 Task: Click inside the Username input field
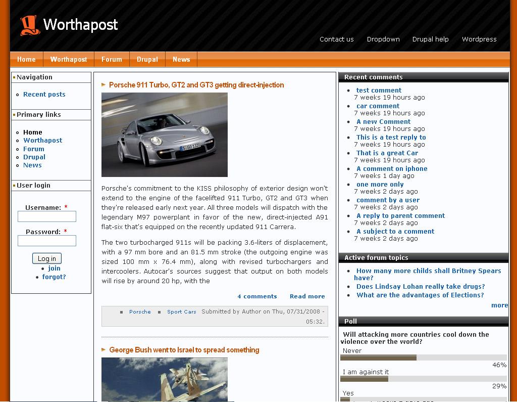point(46,216)
